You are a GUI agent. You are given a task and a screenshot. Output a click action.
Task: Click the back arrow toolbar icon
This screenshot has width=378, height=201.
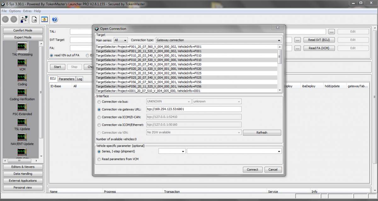pos(5,20)
